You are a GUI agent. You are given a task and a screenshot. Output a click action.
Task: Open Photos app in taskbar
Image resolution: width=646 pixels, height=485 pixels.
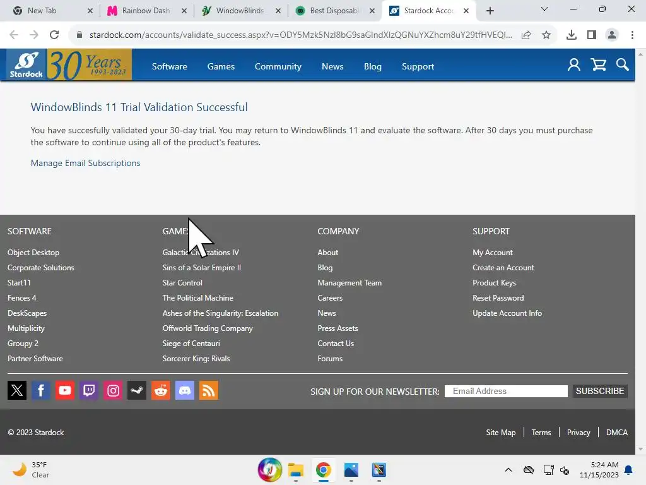351,470
